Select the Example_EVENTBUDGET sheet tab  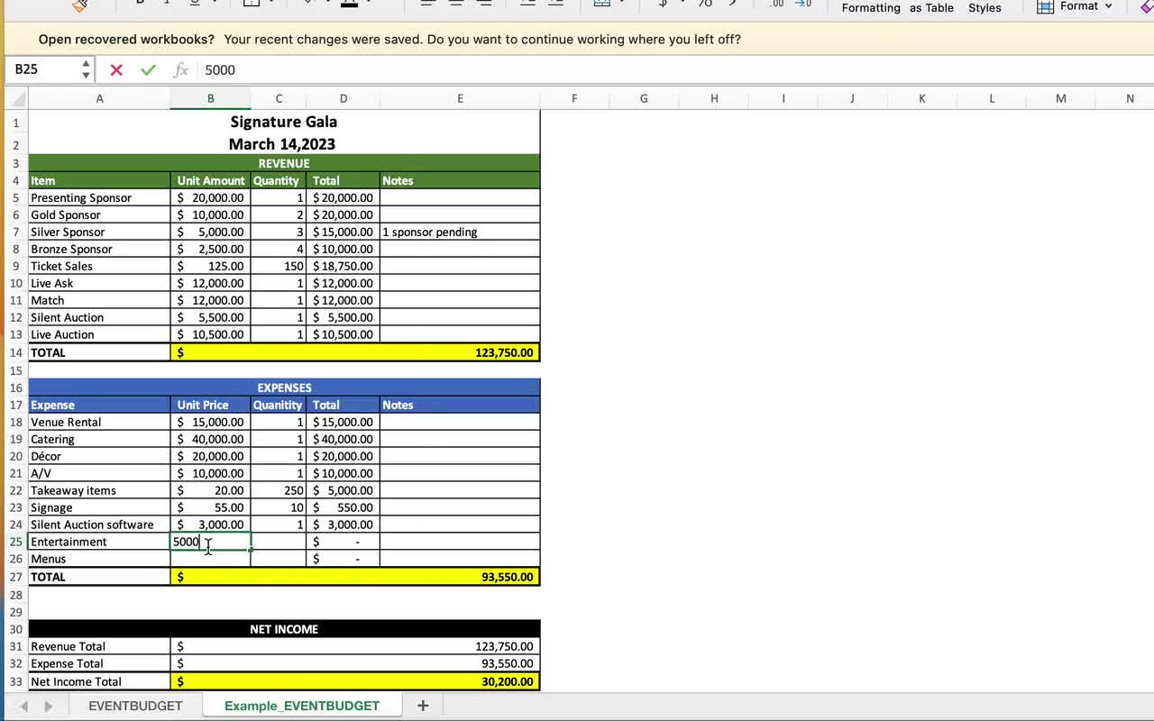point(302,706)
